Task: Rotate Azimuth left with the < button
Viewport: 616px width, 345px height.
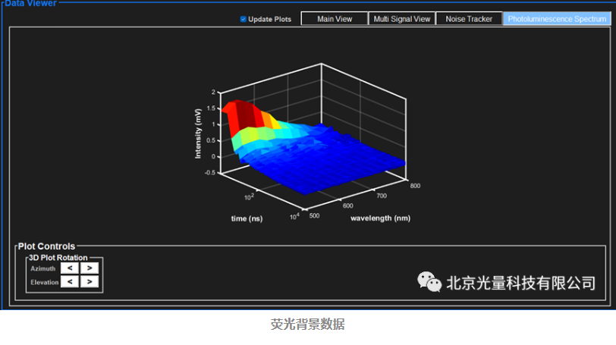Action: pos(70,268)
